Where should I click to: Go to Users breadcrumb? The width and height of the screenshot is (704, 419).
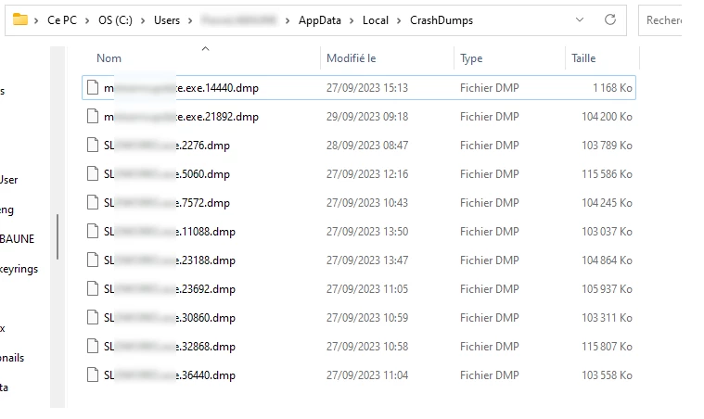[167, 20]
